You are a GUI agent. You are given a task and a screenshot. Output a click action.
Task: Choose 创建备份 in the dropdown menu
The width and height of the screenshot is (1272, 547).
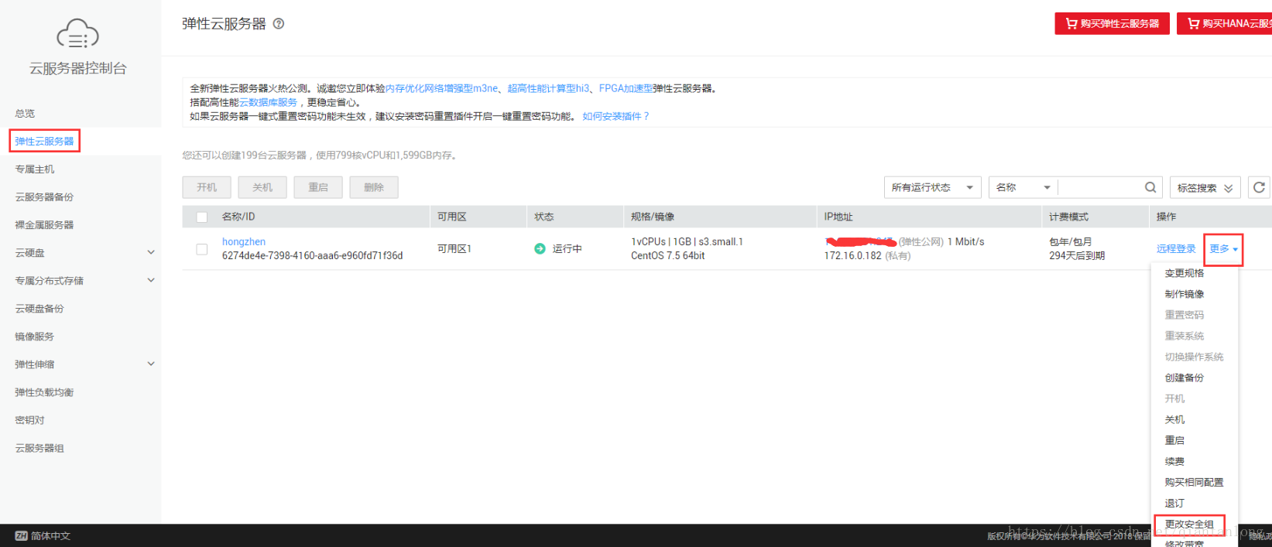[x=1184, y=378]
